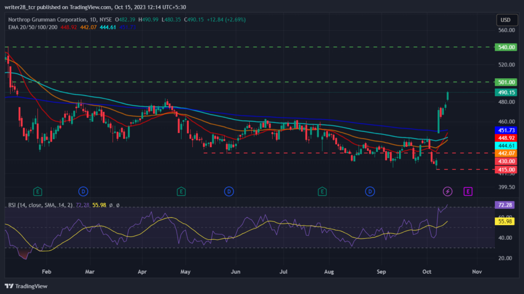Click the Nov label on time axis
The width and height of the screenshot is (524, 294).
[477, 272]
